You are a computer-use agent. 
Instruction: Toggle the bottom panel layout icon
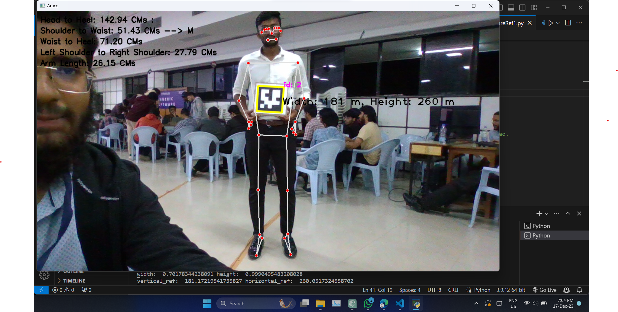click(511, 8)
